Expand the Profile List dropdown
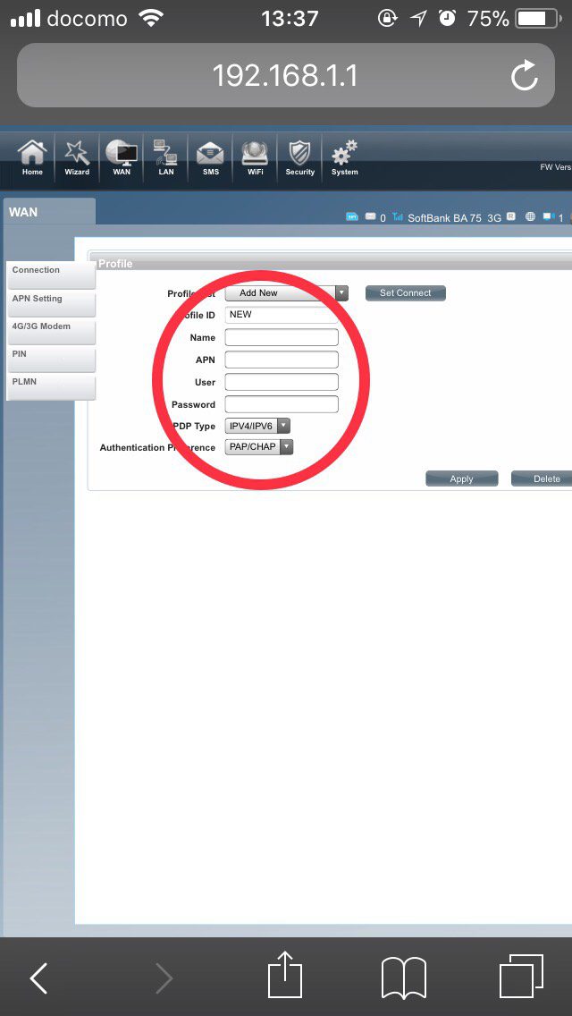572x1016 pixels. pos(286,293)
